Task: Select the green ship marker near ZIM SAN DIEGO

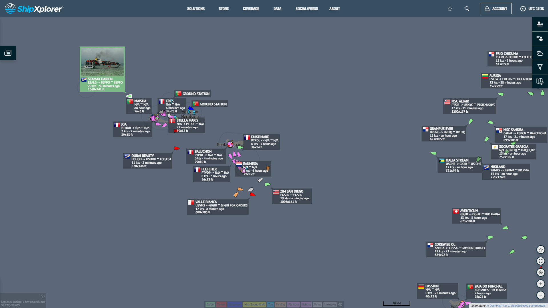Action: point(267,184)
